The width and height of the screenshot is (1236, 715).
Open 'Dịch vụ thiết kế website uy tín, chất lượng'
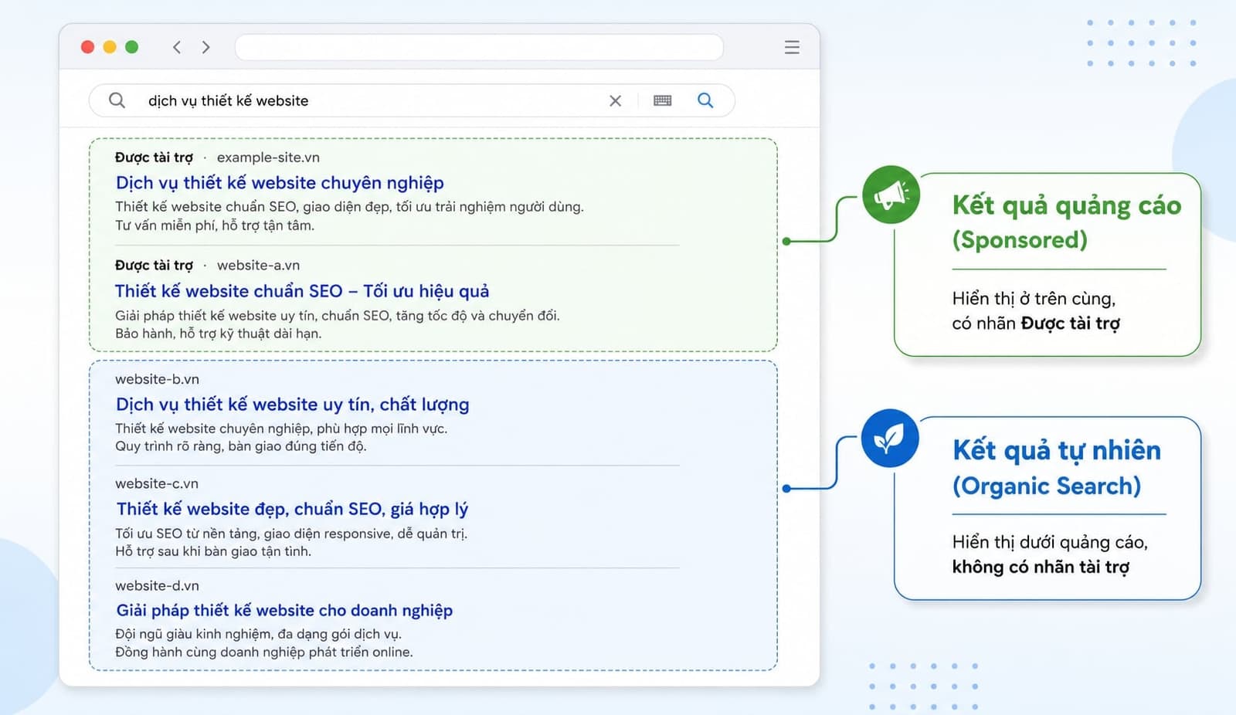coord(292,405)
